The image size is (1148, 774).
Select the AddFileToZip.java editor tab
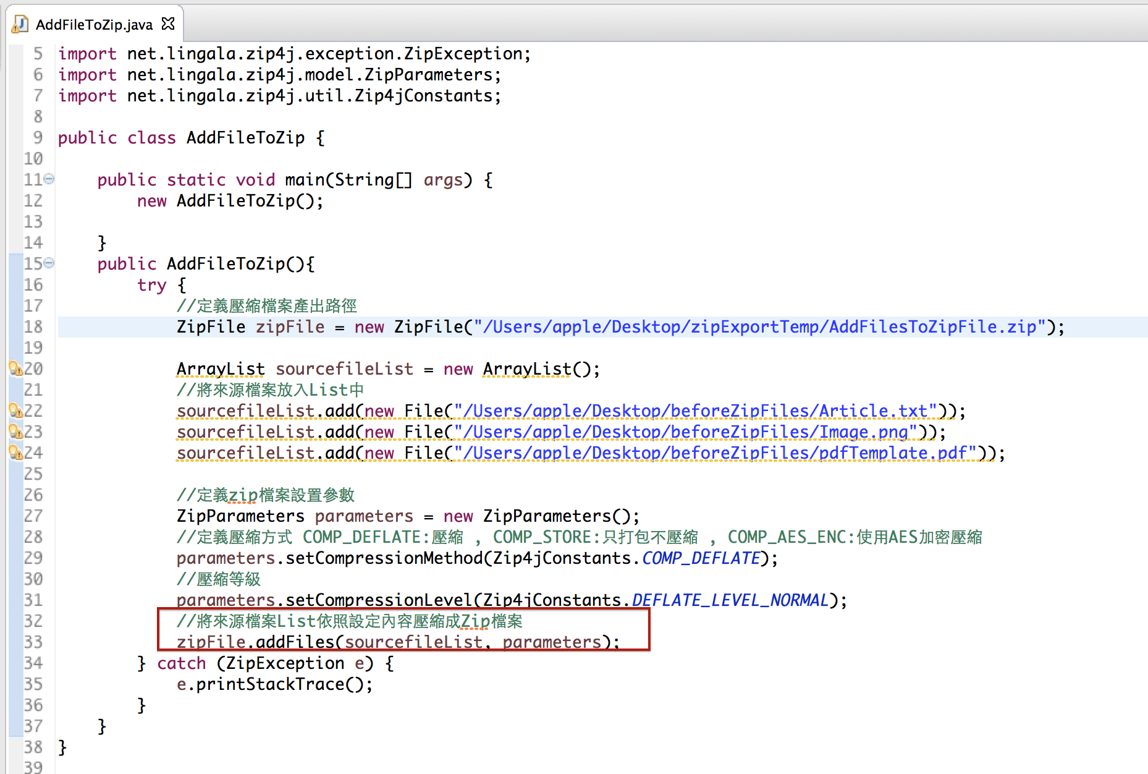pyautogui.click(x=94, y=25)
